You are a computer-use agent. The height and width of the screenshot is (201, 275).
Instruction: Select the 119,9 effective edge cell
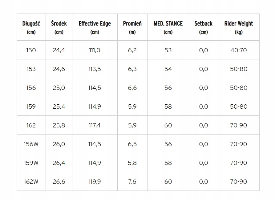[x=95, y=182]
